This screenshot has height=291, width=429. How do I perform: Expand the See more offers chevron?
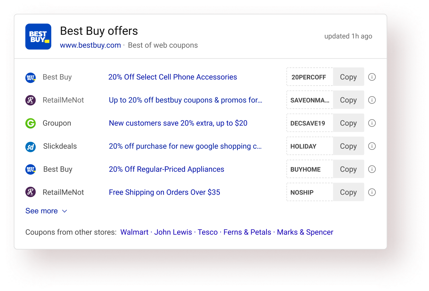pos(64,211)
